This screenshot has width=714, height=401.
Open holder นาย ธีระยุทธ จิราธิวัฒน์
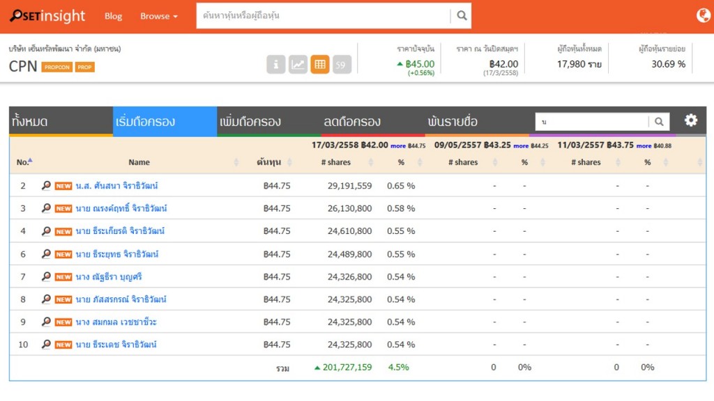point(117,253)
